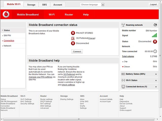Viewport: 162px width, 121px height.
Task: Click the grey Up arrow icon
Action: click(123, 62)
